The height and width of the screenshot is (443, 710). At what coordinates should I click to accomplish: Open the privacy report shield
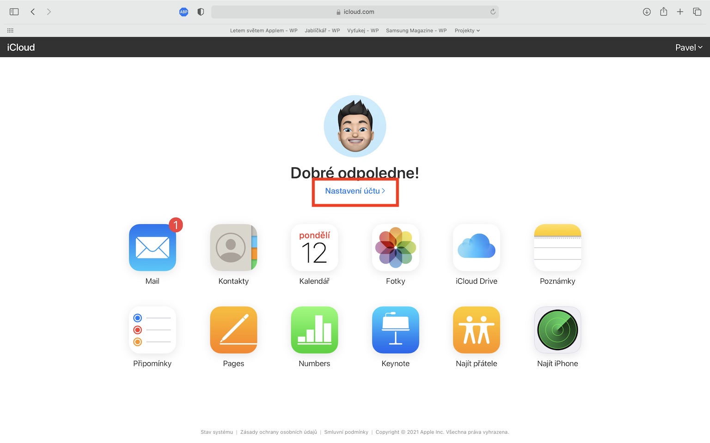[201, 12]
